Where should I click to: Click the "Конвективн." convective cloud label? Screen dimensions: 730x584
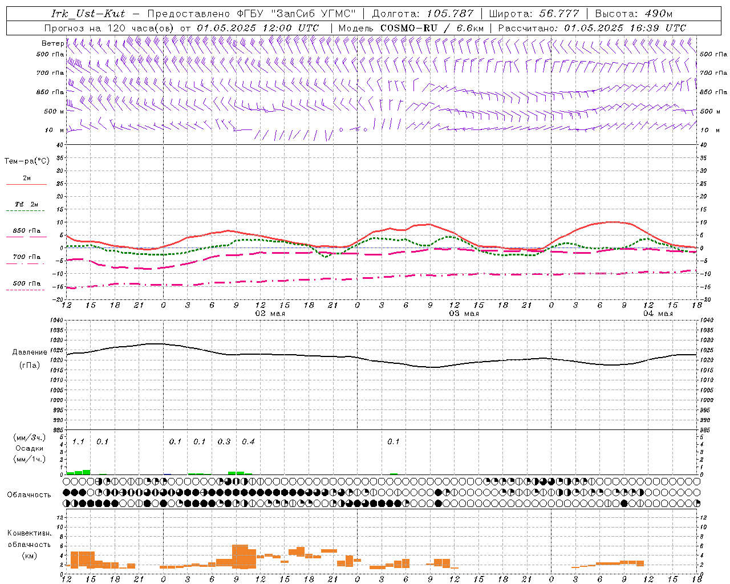(30, 533)
